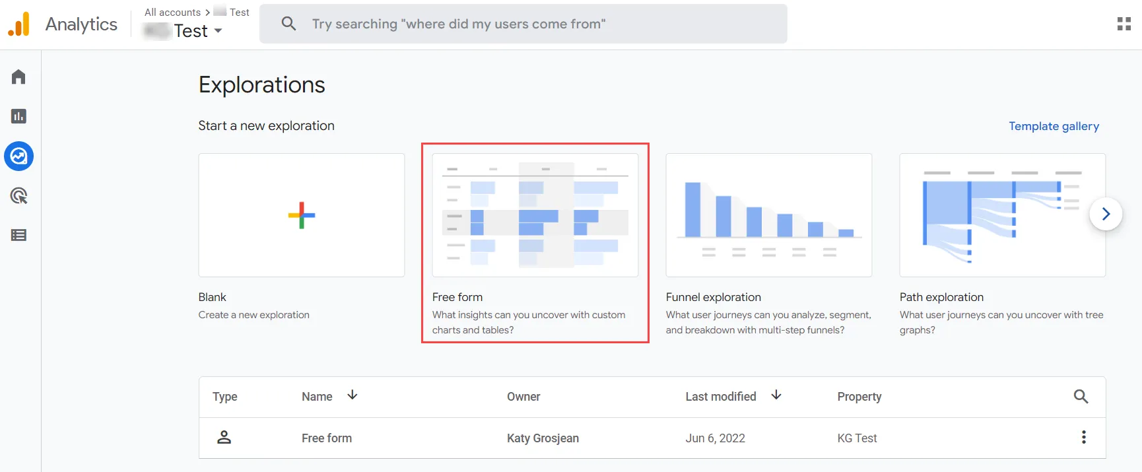
Task: Open the Advertising cursor icon
Action: pos(18,195)
